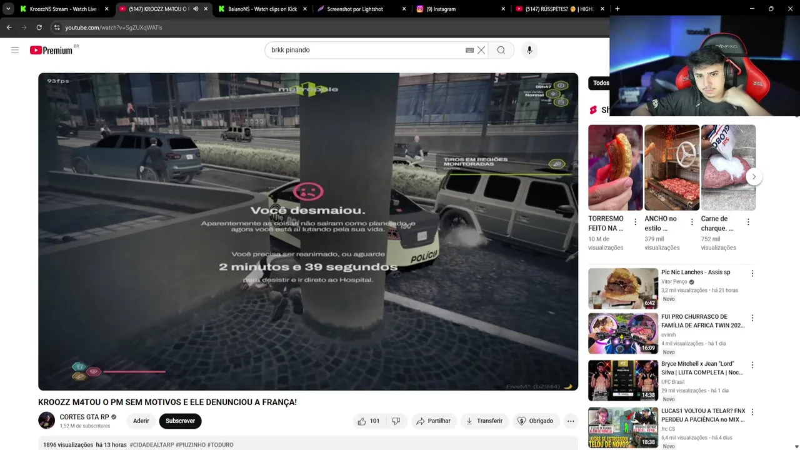
Task: Mute audio on KROOZZ M4TOU tab
Action: 196,9
